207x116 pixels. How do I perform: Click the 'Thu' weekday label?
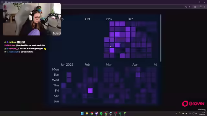[56, 85]
